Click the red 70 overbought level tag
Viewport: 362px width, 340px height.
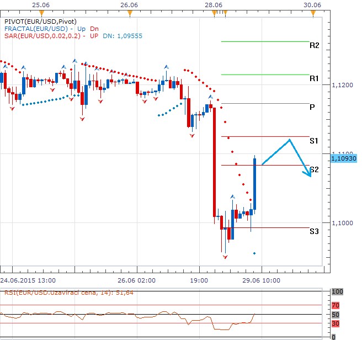tap(337, 305)
